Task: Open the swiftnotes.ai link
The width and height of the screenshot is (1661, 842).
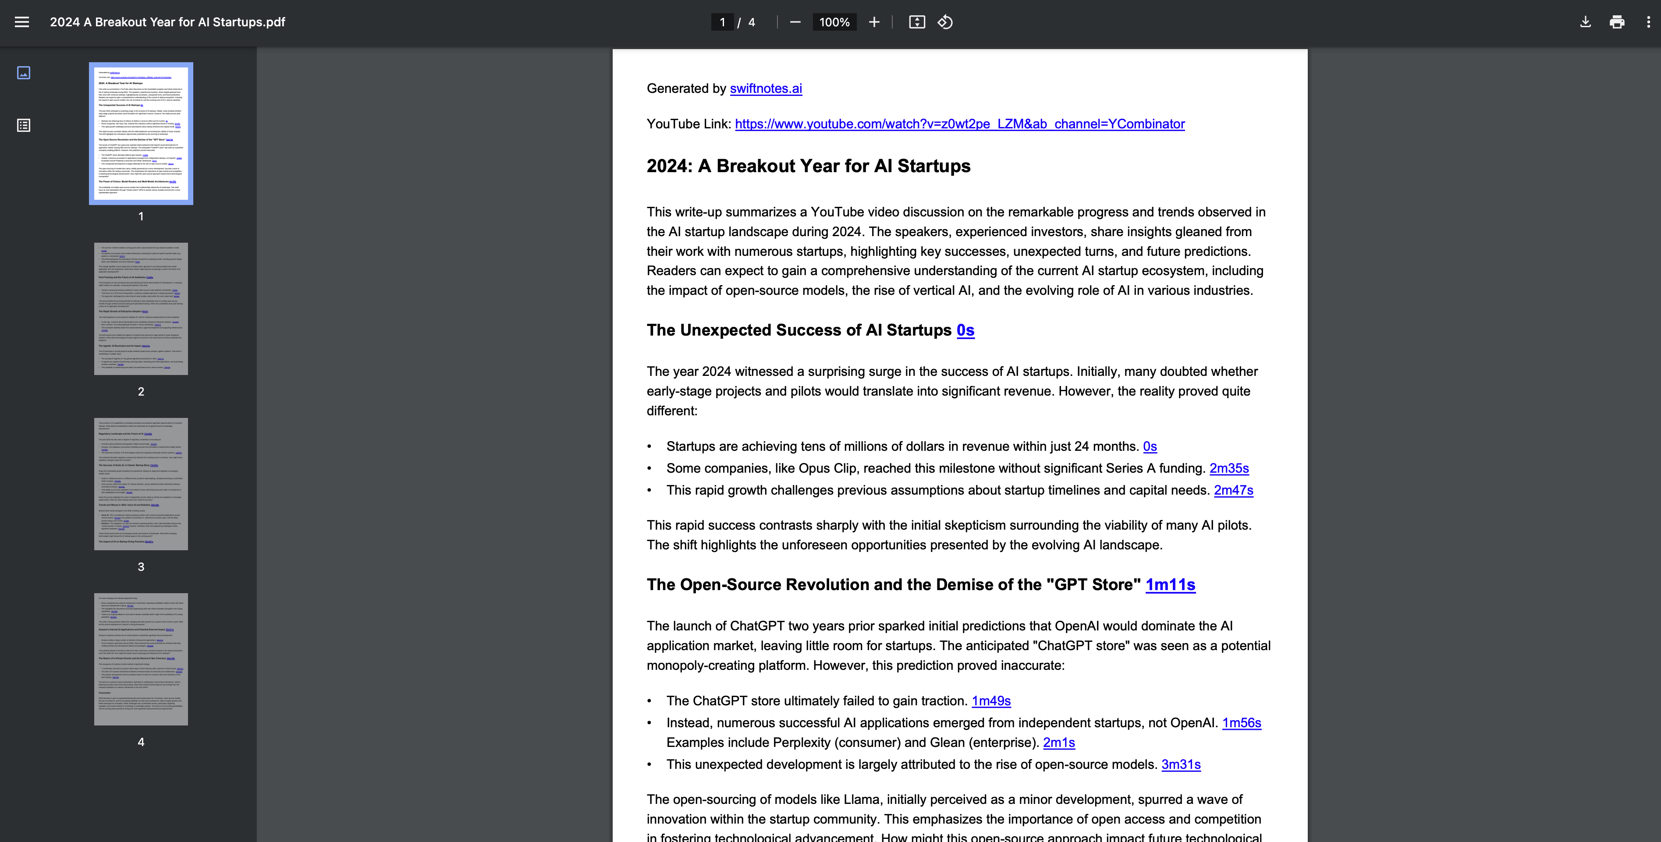Action: coord(765,88)
